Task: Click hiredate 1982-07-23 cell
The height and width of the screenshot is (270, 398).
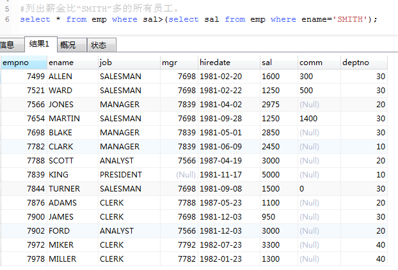Action: 229,245
